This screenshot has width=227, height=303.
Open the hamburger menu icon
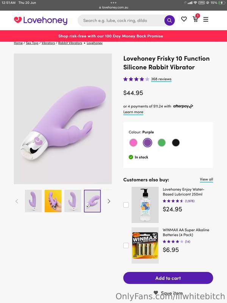pos(206,19)
